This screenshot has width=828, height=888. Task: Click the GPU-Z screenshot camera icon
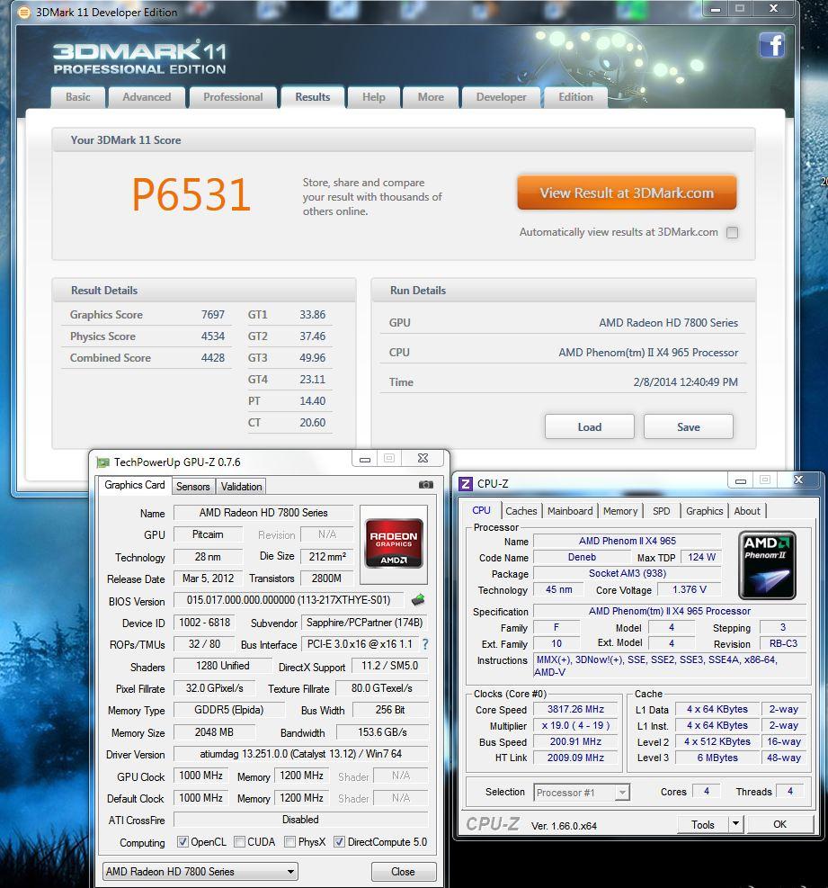[425, 485]
